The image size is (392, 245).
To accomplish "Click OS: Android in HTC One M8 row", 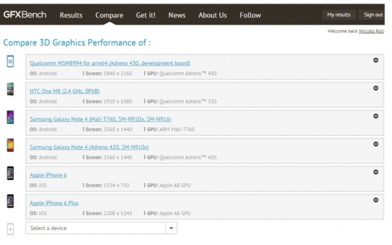I will click(43, 101).
